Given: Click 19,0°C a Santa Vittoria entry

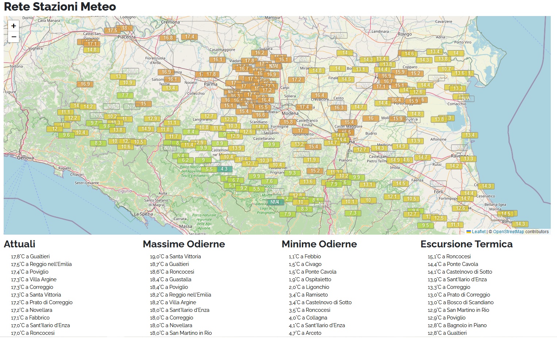Looking at the screenshot, I should [x=175, y=256].
